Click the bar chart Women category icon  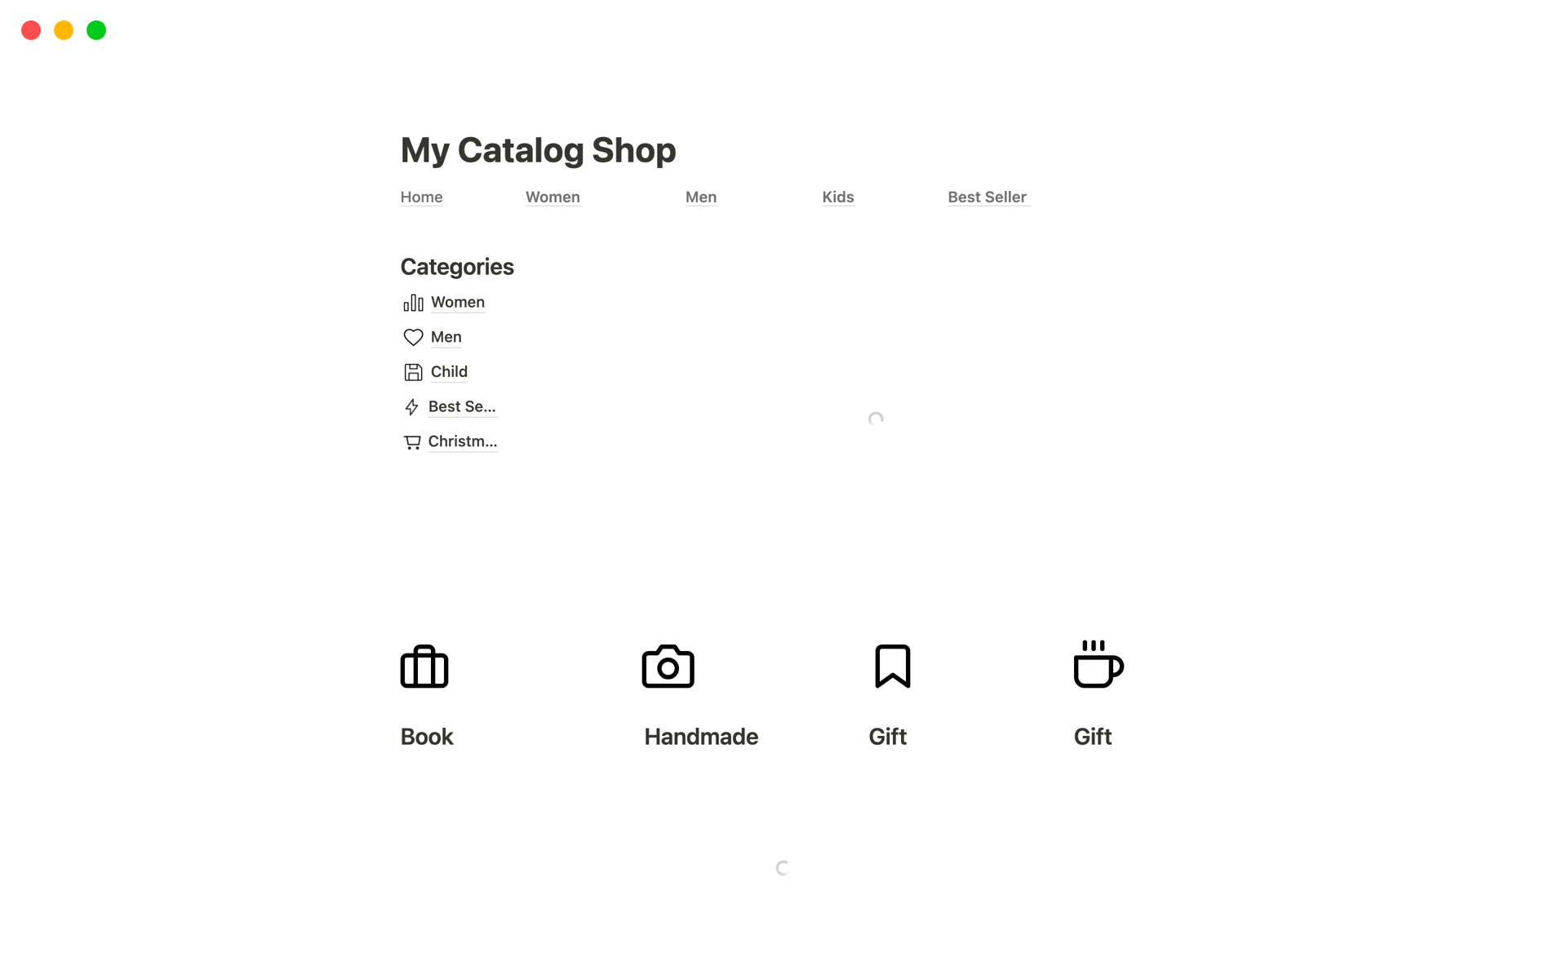(x=413, y=301)
